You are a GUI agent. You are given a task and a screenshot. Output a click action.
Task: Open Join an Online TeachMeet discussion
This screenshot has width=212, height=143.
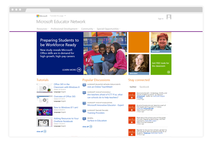100,87
